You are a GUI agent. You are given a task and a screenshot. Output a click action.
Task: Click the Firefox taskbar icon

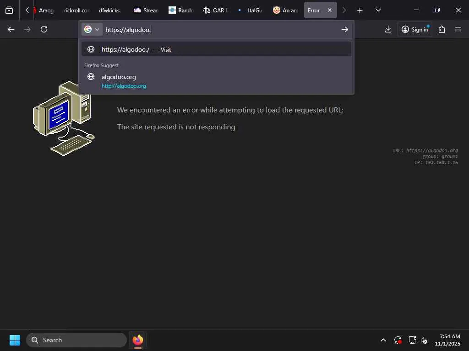point(137,340)
